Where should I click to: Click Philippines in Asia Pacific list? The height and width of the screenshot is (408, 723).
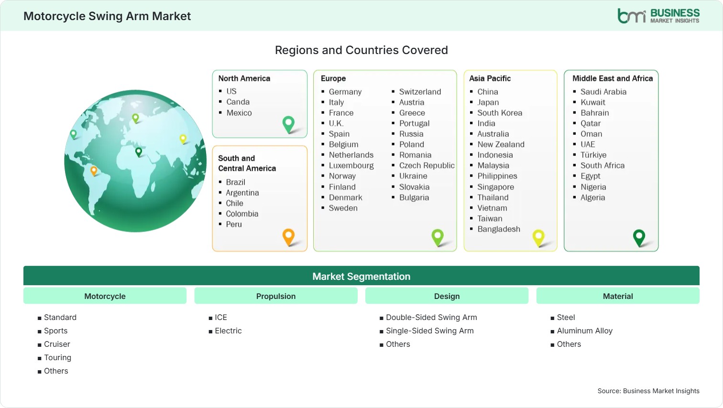click(x=497, y=176)
